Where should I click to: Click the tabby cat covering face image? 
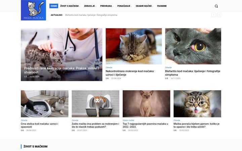click(x=134, y=46)
